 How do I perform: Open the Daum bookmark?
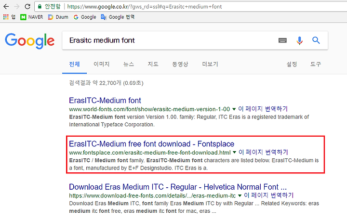click(x=58, y=17)
